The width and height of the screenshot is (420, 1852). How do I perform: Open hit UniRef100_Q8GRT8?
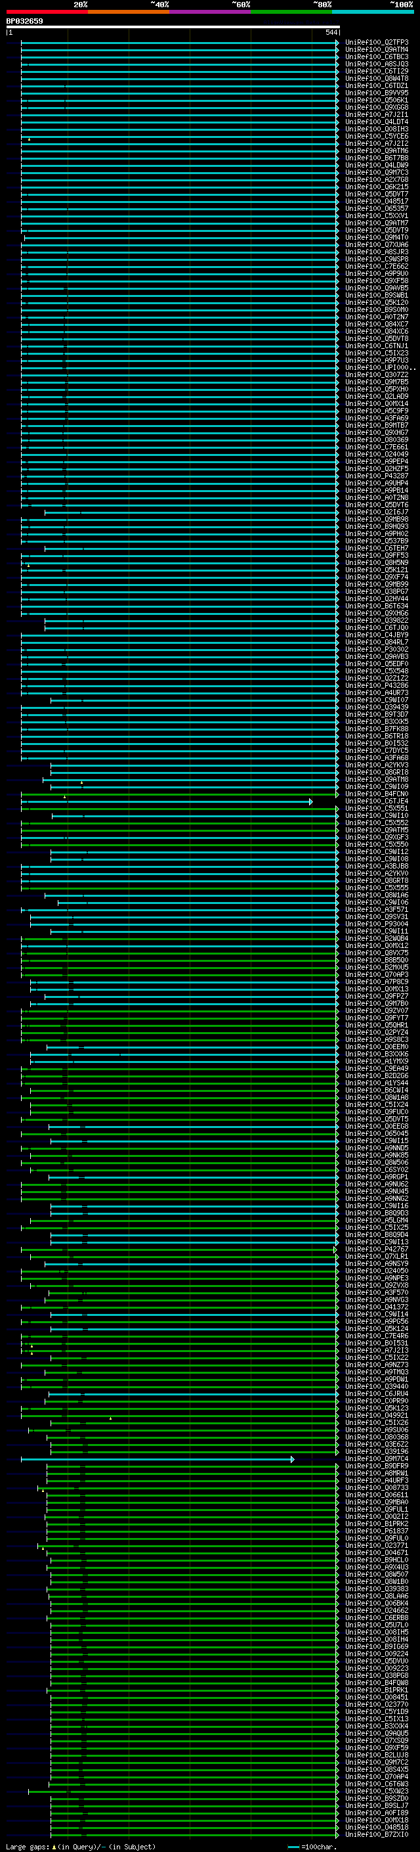click(x=377, y=881)
